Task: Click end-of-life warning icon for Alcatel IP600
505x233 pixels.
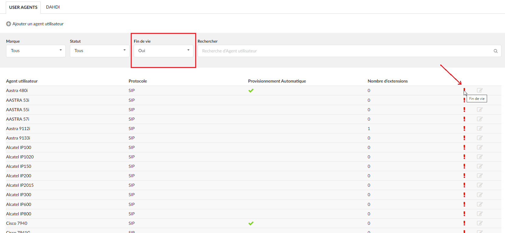Action: click(464, 204)
